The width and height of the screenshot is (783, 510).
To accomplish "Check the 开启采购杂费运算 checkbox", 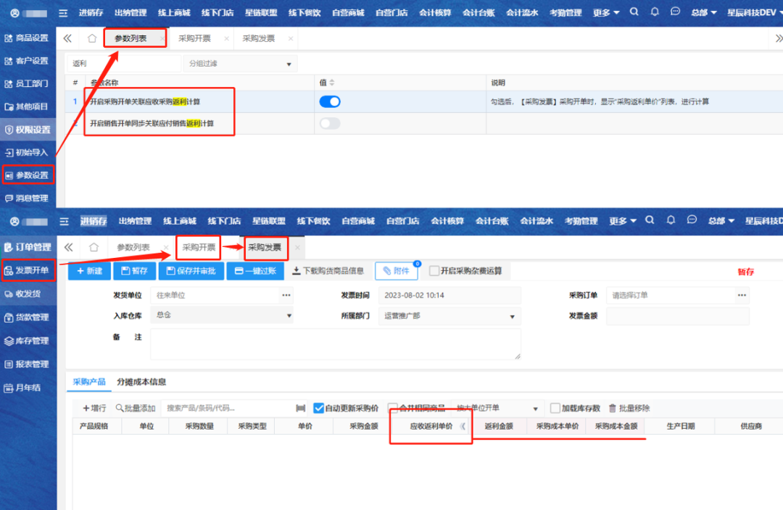I will [x=434, y=271].
